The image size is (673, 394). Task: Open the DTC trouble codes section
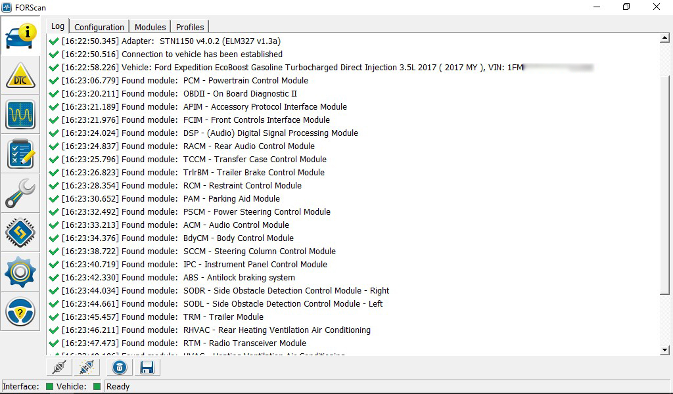tap(20, 76)
